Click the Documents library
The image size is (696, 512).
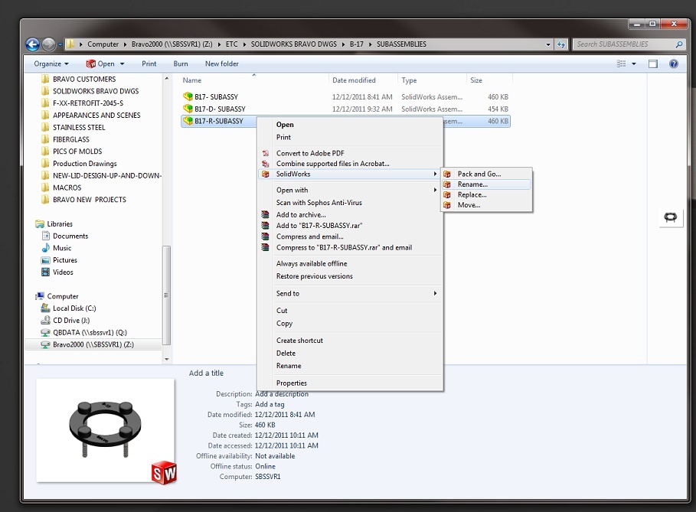(70, 236)
